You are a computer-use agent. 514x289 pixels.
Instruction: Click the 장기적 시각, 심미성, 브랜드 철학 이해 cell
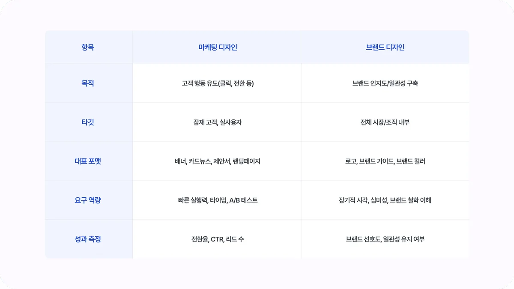pyautogui.click(x=385, y=200)
